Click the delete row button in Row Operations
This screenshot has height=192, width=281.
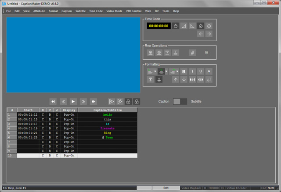pyautogui.click(x=159, y=53)
